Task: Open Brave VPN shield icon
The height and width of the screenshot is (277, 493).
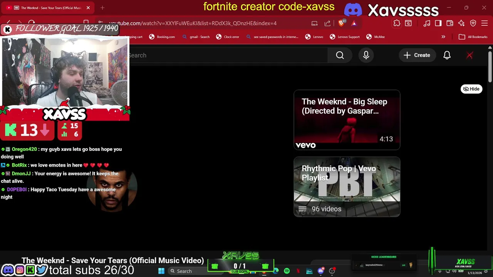Action: tap(473, 23)
